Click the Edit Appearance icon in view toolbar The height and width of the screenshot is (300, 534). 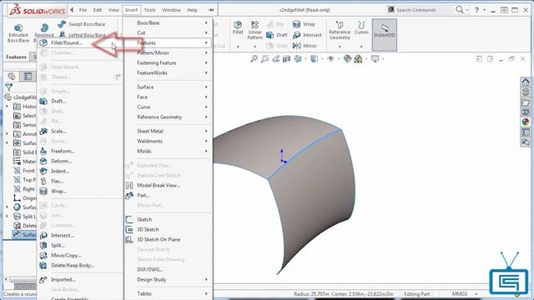click(x=347, y=59)
